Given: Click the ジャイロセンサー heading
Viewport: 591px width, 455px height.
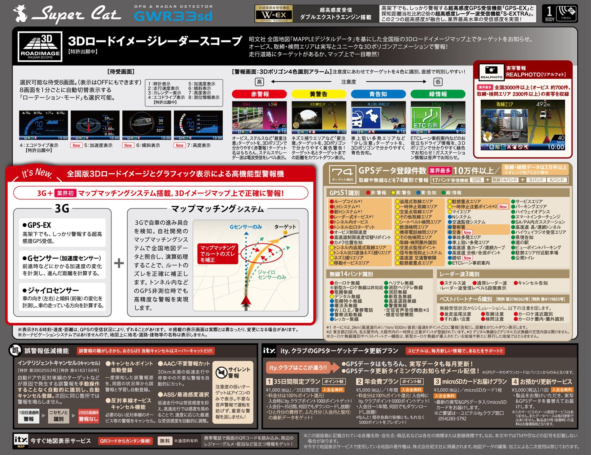Looking at the screenshot, I should [51, 290].
